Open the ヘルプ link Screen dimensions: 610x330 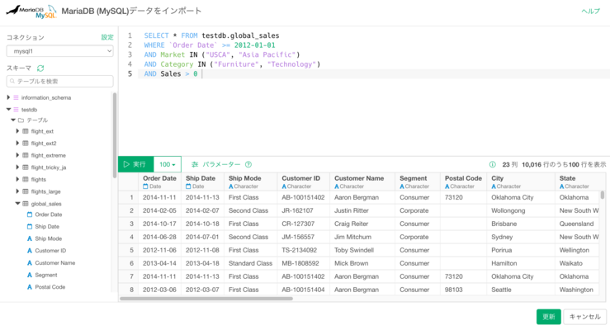[590, 12]
